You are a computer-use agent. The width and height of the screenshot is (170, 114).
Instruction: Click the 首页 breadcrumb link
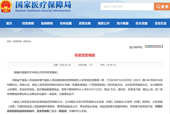[9, 41]
